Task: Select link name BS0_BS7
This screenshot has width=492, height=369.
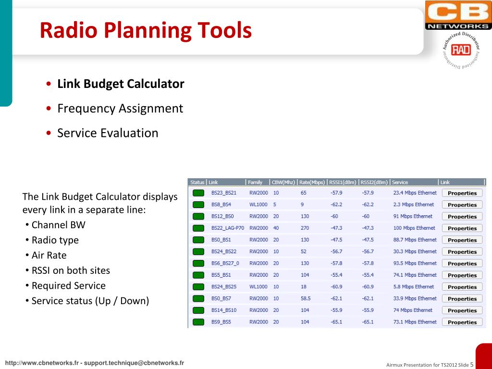Action: [221, 298]
